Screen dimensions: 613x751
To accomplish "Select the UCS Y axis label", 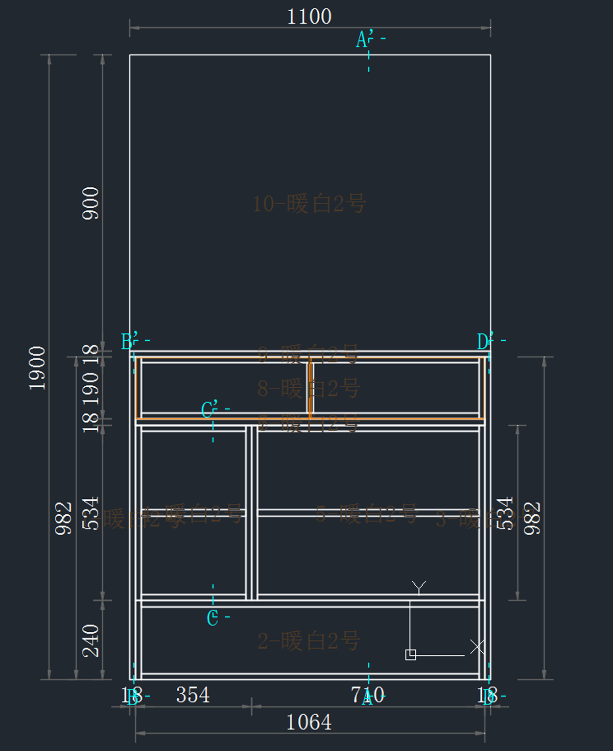I will pos(419,587).
